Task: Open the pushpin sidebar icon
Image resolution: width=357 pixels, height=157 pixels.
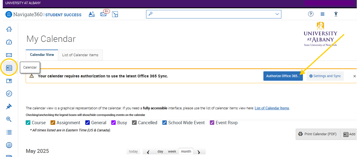Action: point(9,107)
